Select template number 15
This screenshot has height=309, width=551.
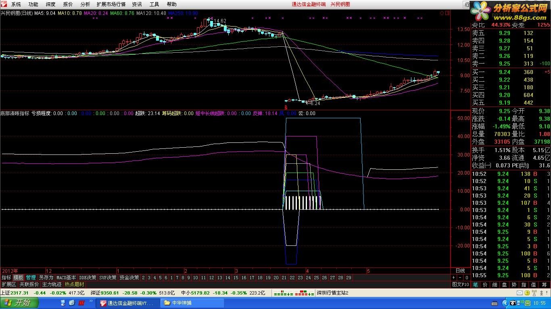pyautogui.click(x=236, y=278)
